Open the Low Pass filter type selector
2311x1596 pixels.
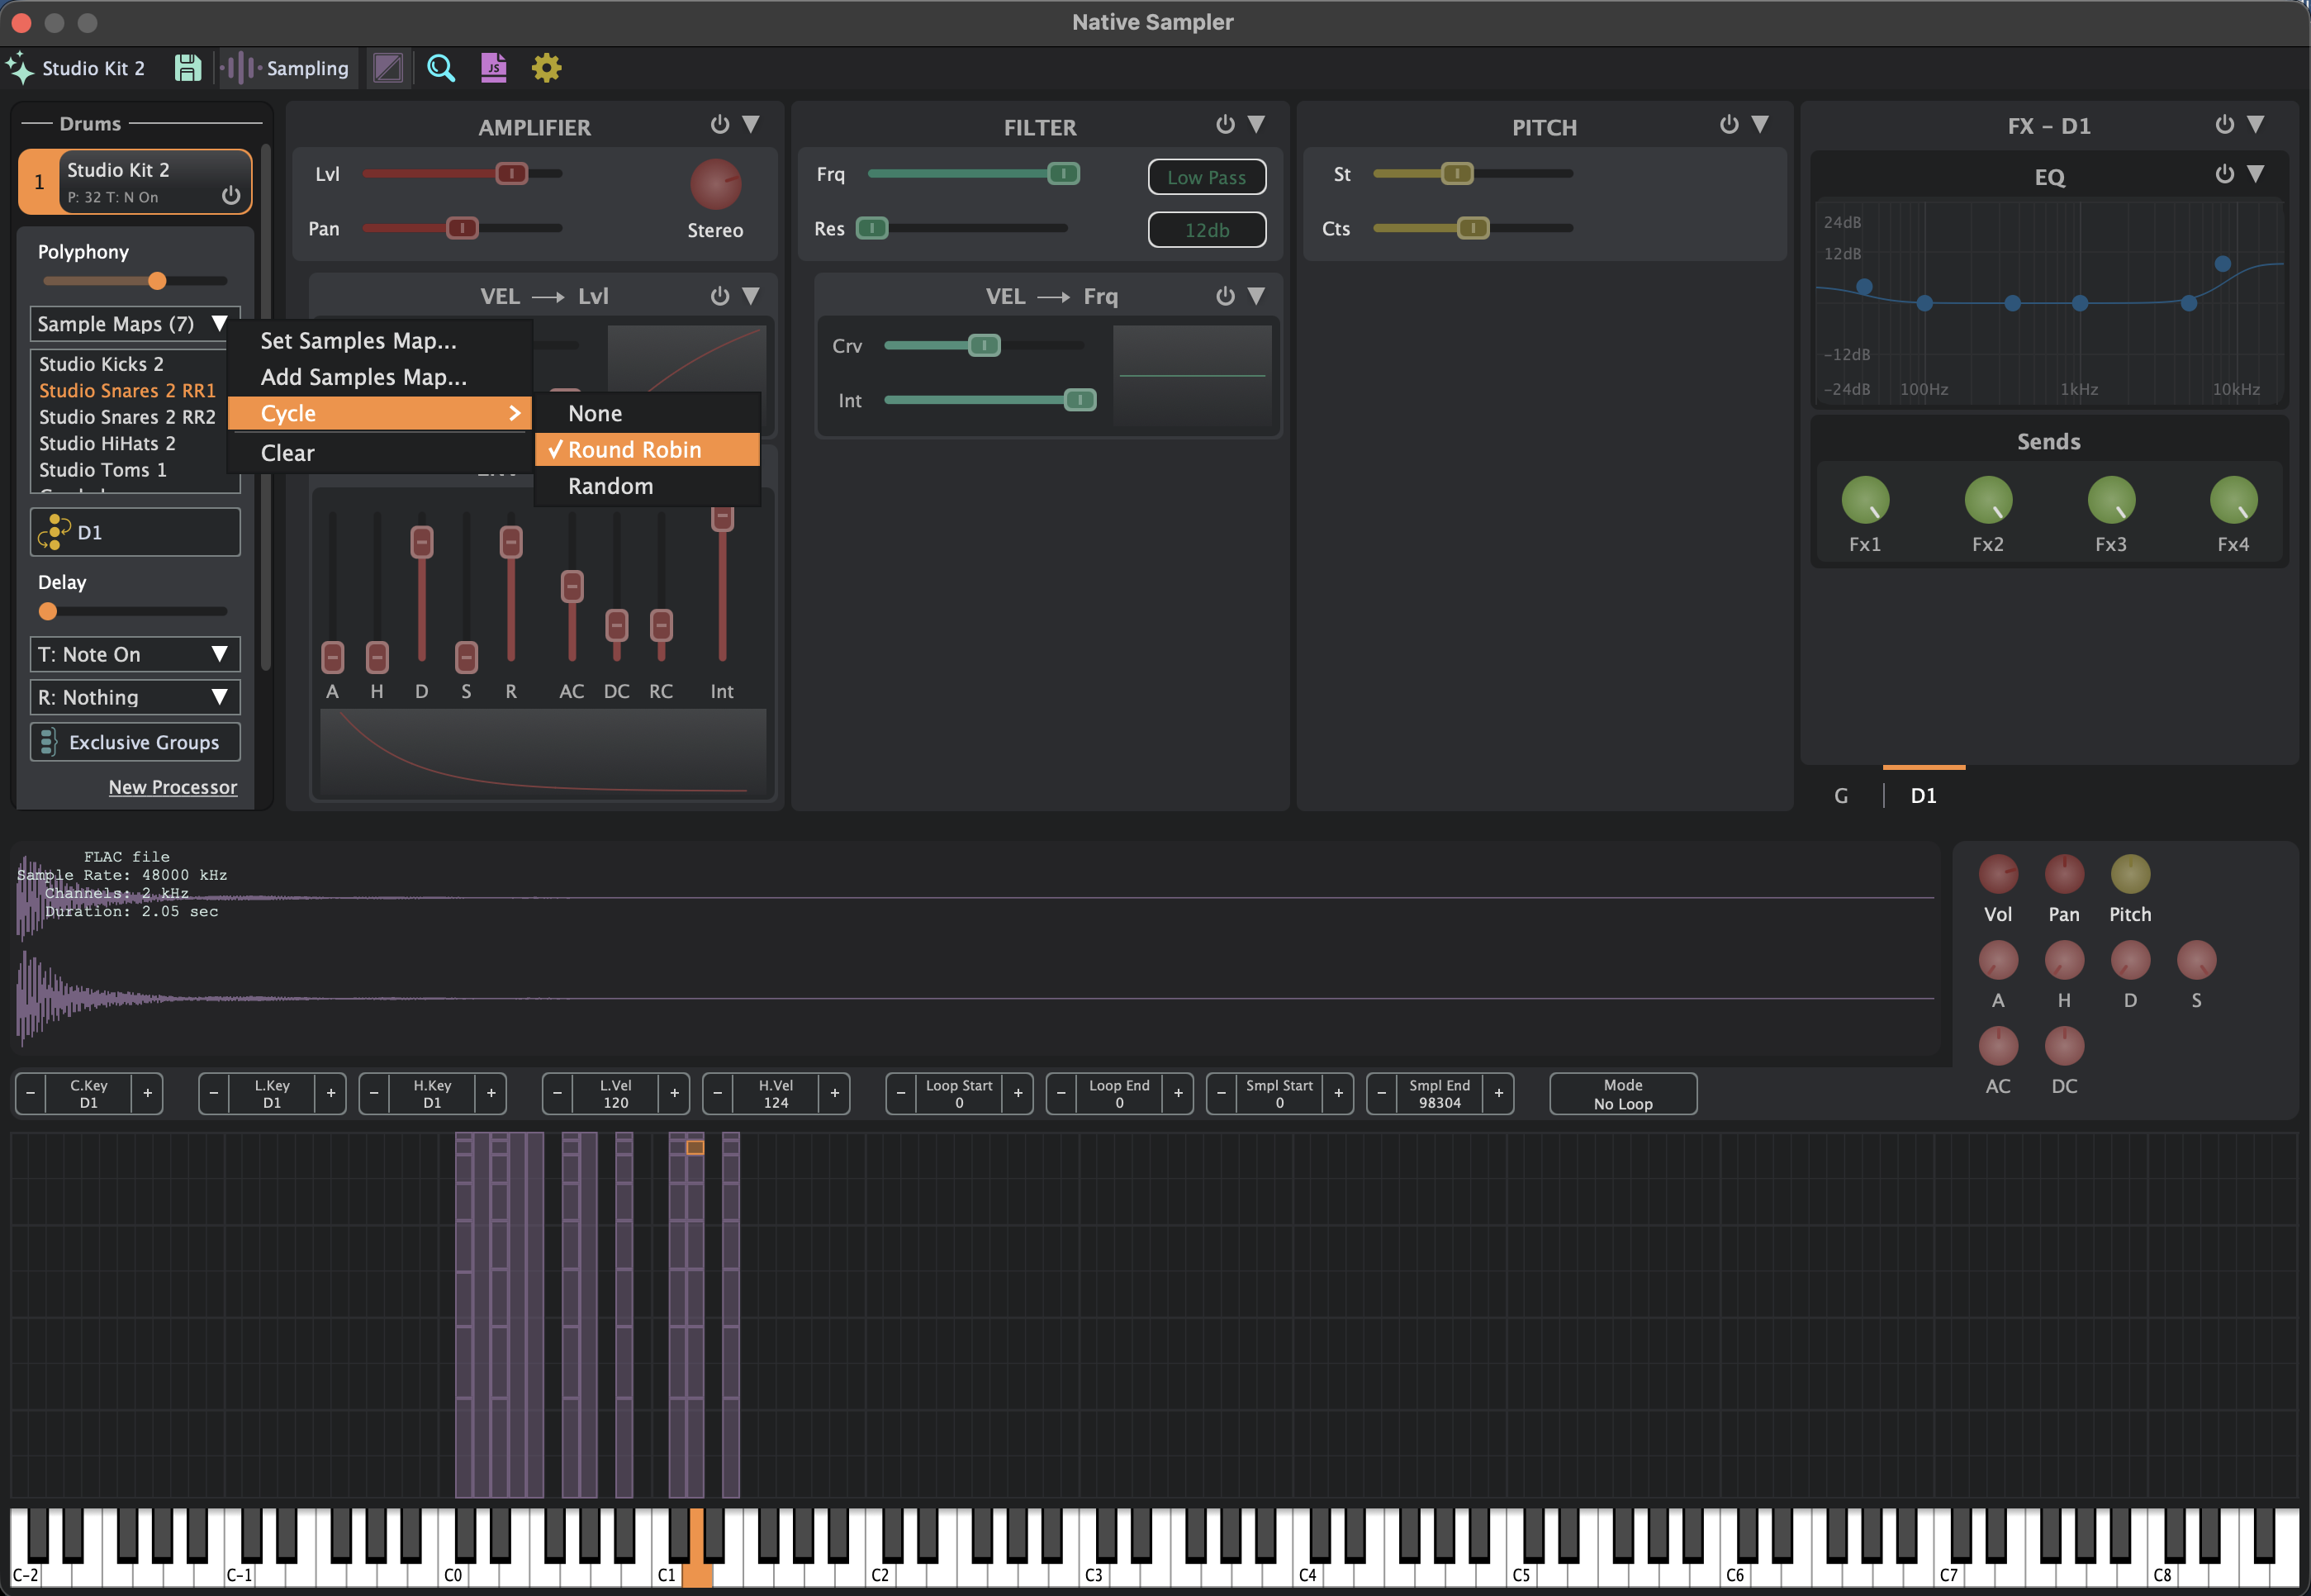[1207, 177]
